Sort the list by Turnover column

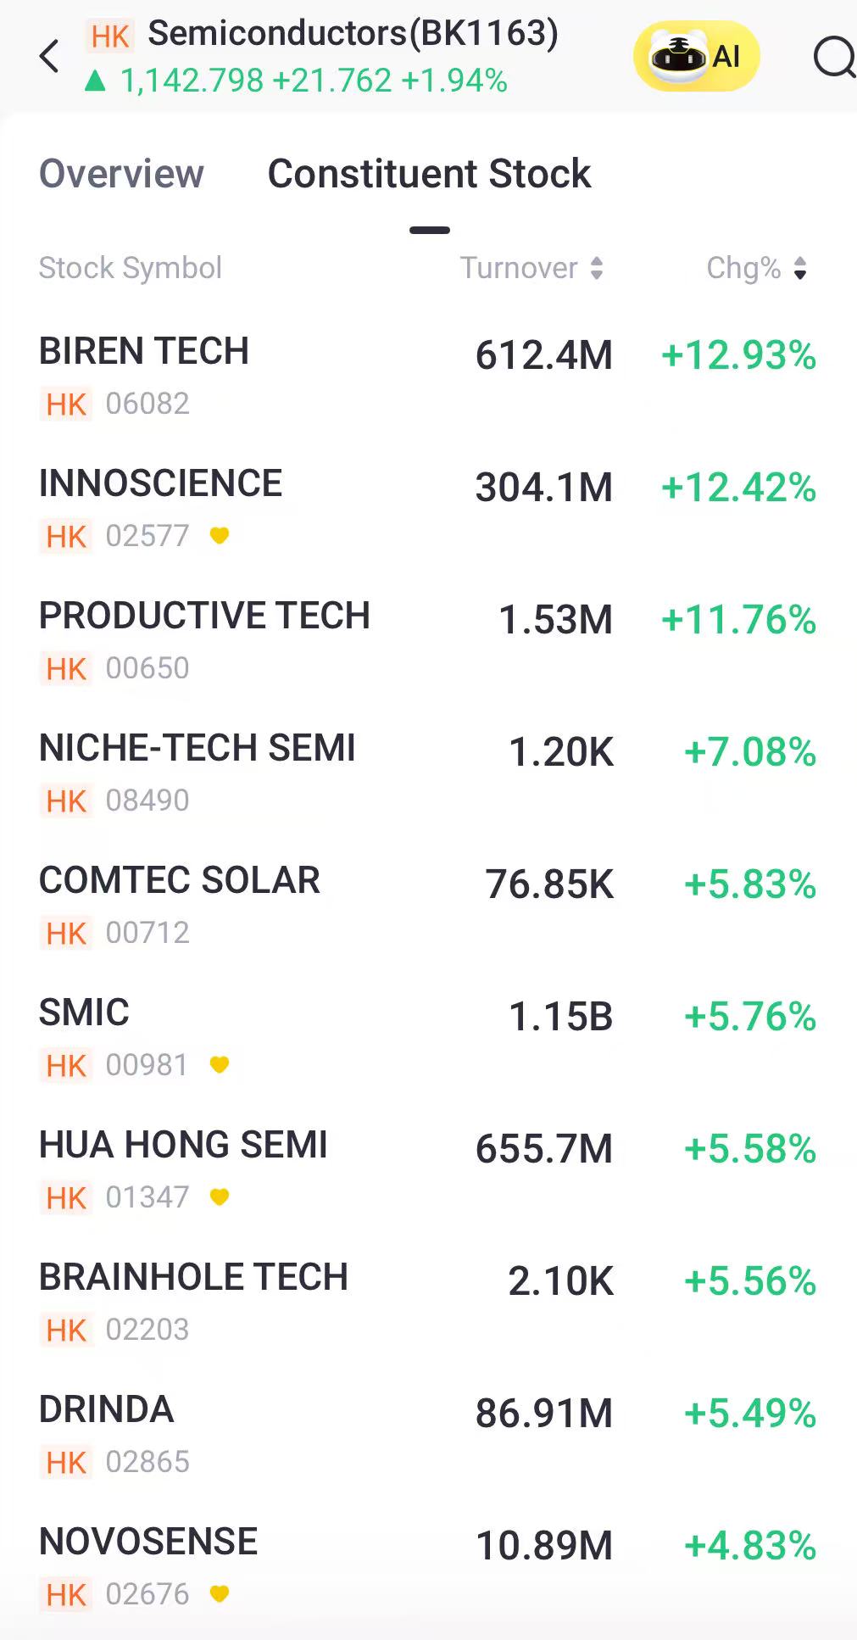point(531,268)
